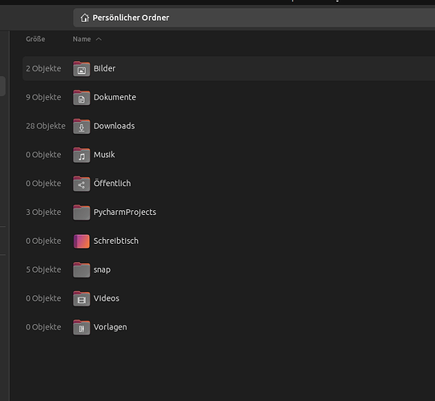Click the Öffentlich shared folder icon

coord(81,184)
